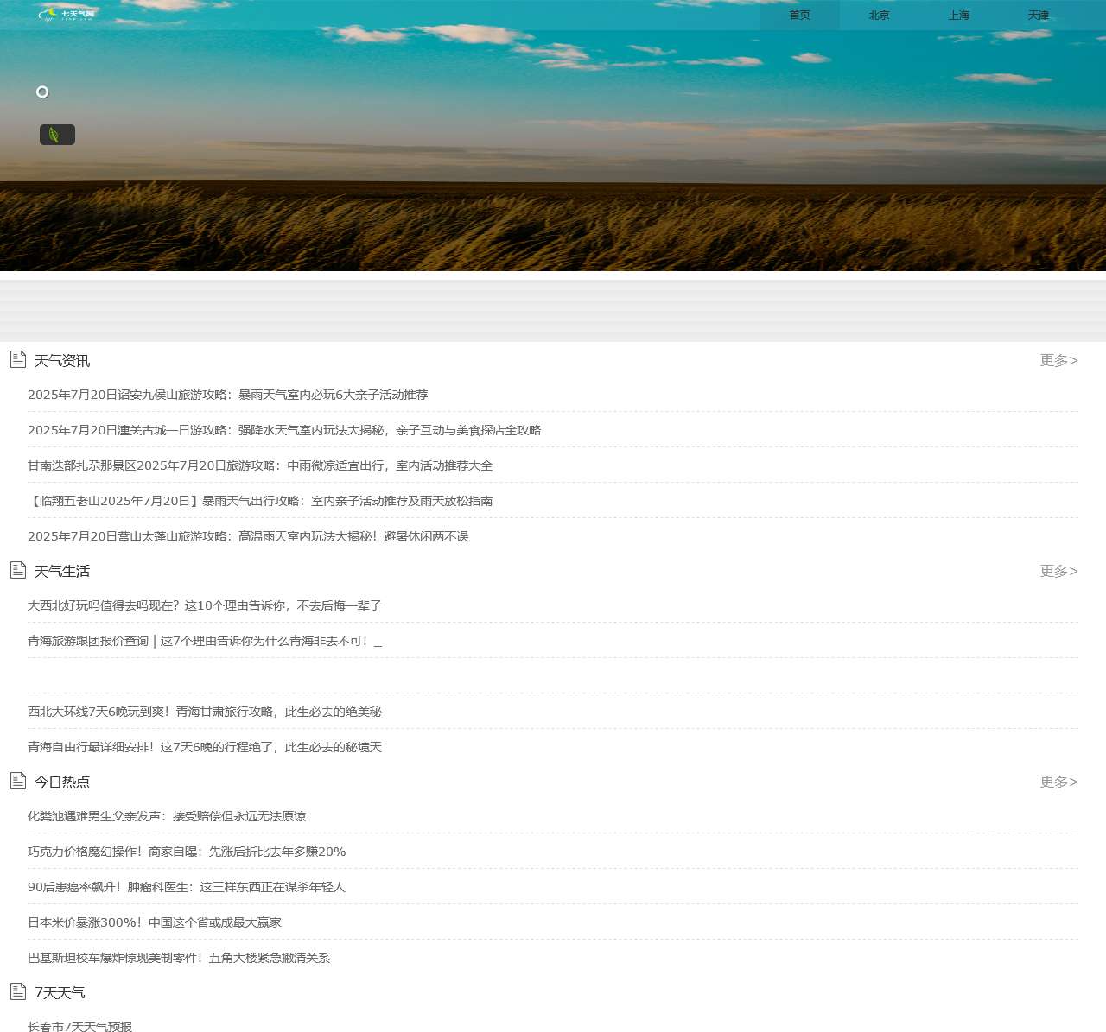Screen dimensions: 1106x1032
Task: Open the 诏安九侯山 travel guide article
Action: pos(227,395)
